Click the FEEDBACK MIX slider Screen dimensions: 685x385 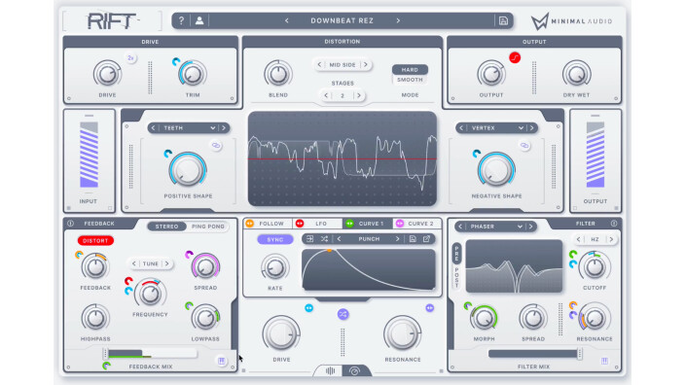click(150, 353)
